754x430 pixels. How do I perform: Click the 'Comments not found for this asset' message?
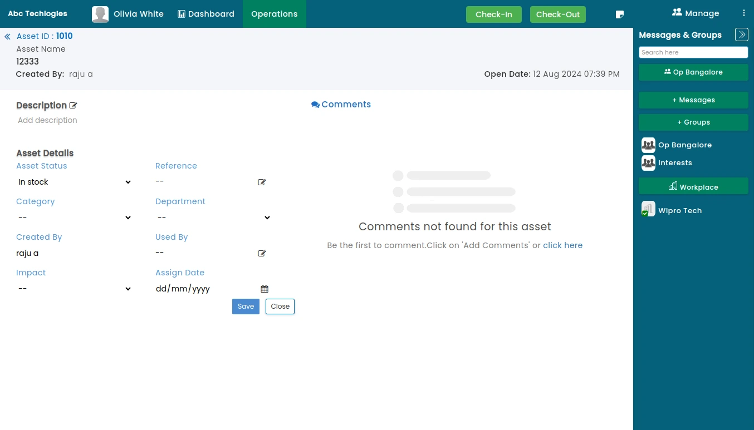coord(455,226)
